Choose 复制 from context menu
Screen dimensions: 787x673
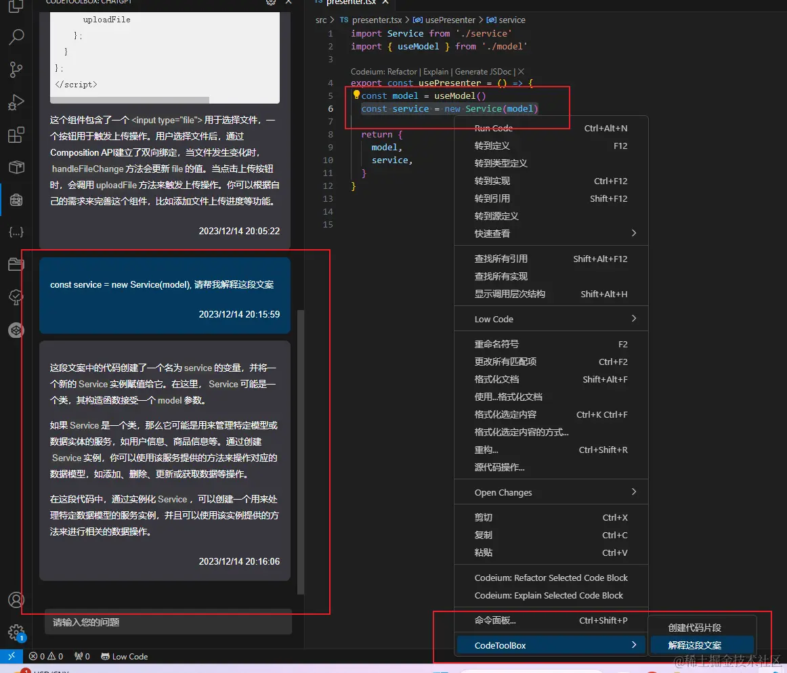click(x=551, y=534)
